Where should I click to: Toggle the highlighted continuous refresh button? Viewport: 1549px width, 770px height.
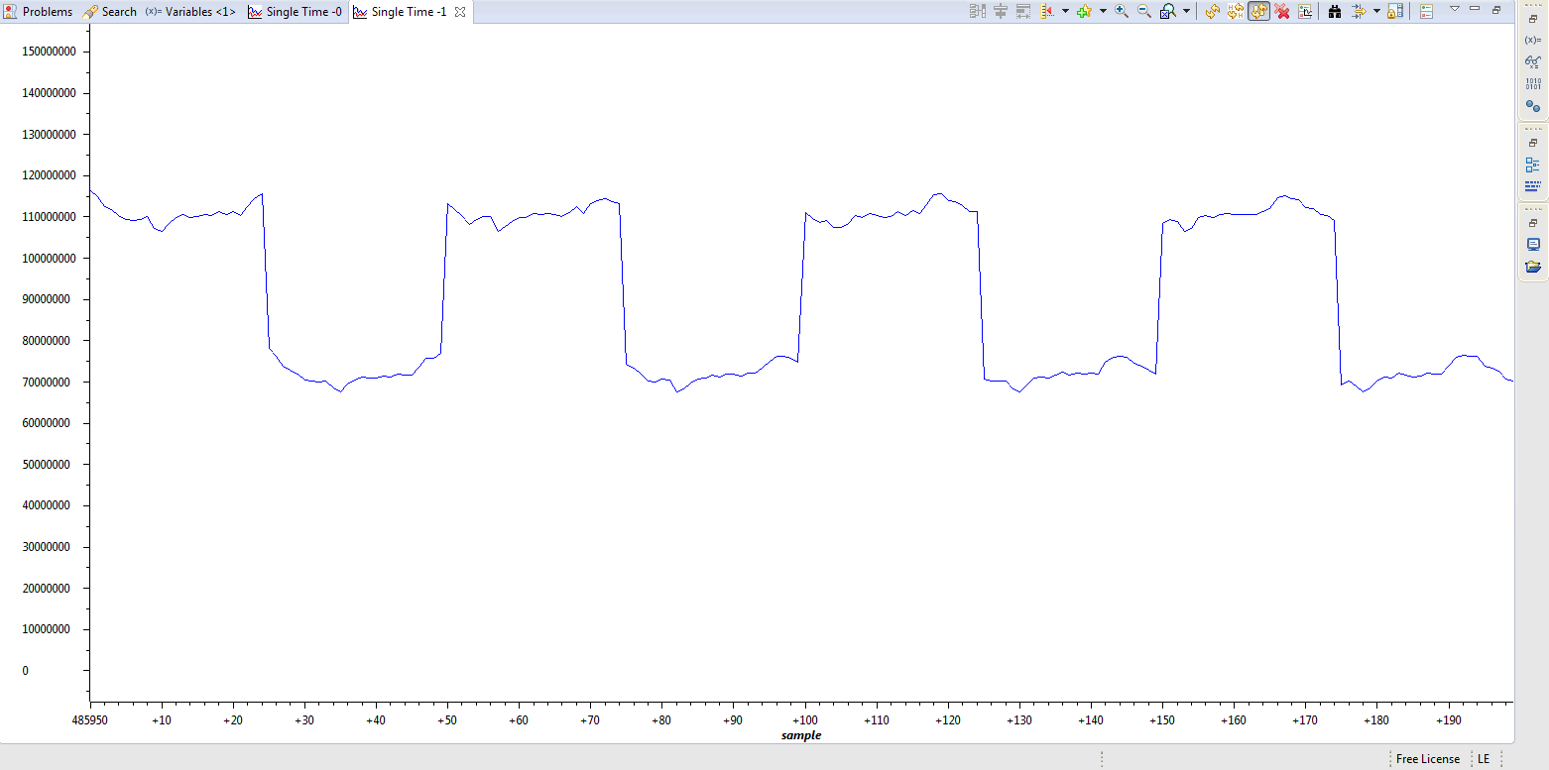coord(1258,11)
